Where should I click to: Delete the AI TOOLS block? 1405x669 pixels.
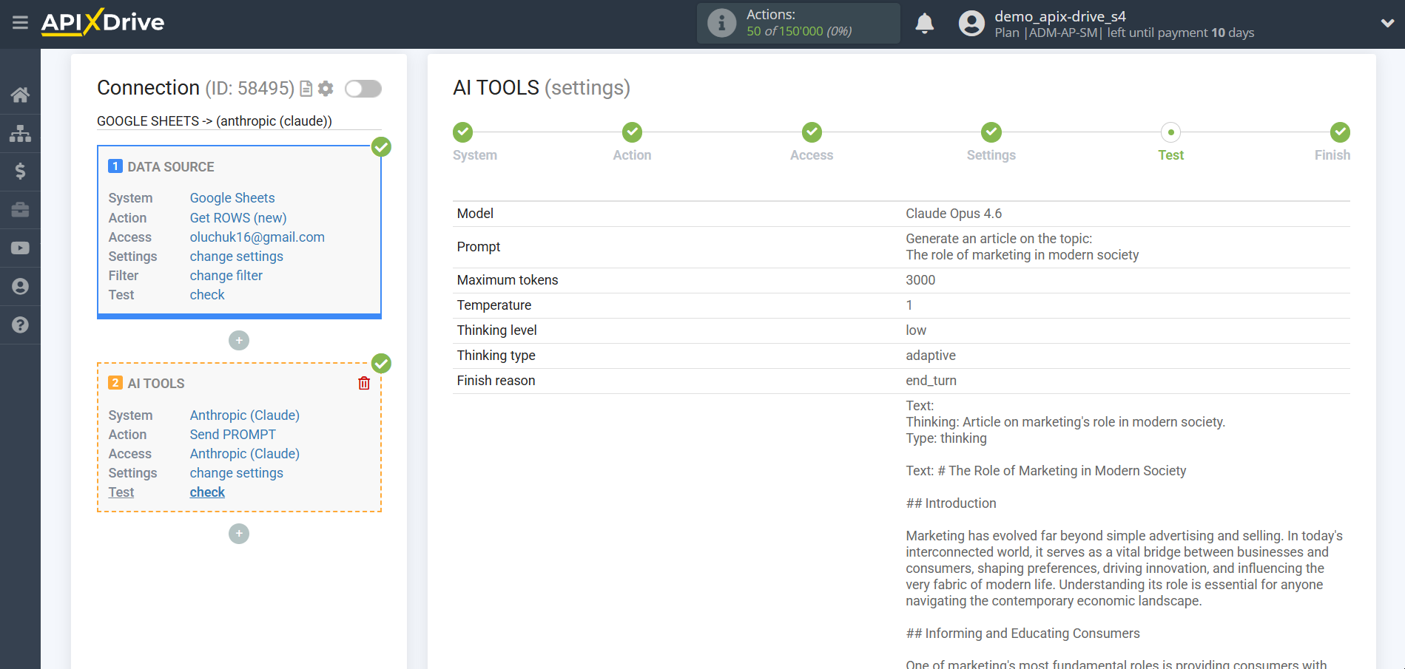364,383
